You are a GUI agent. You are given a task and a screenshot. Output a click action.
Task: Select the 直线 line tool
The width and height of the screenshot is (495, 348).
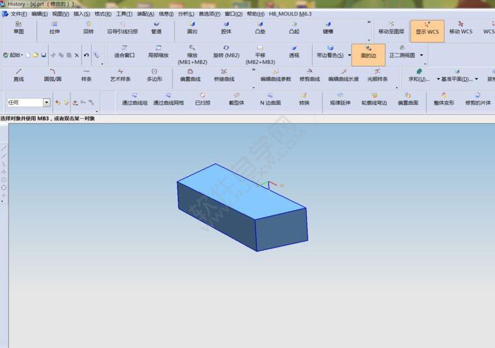pyautogui.click(x=19, y=75)
